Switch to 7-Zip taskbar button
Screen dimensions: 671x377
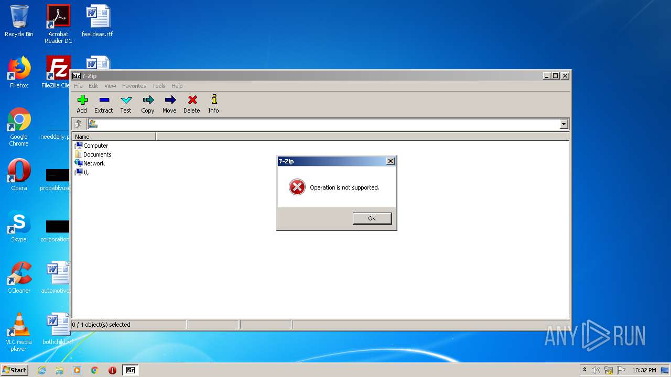(131, 370)
